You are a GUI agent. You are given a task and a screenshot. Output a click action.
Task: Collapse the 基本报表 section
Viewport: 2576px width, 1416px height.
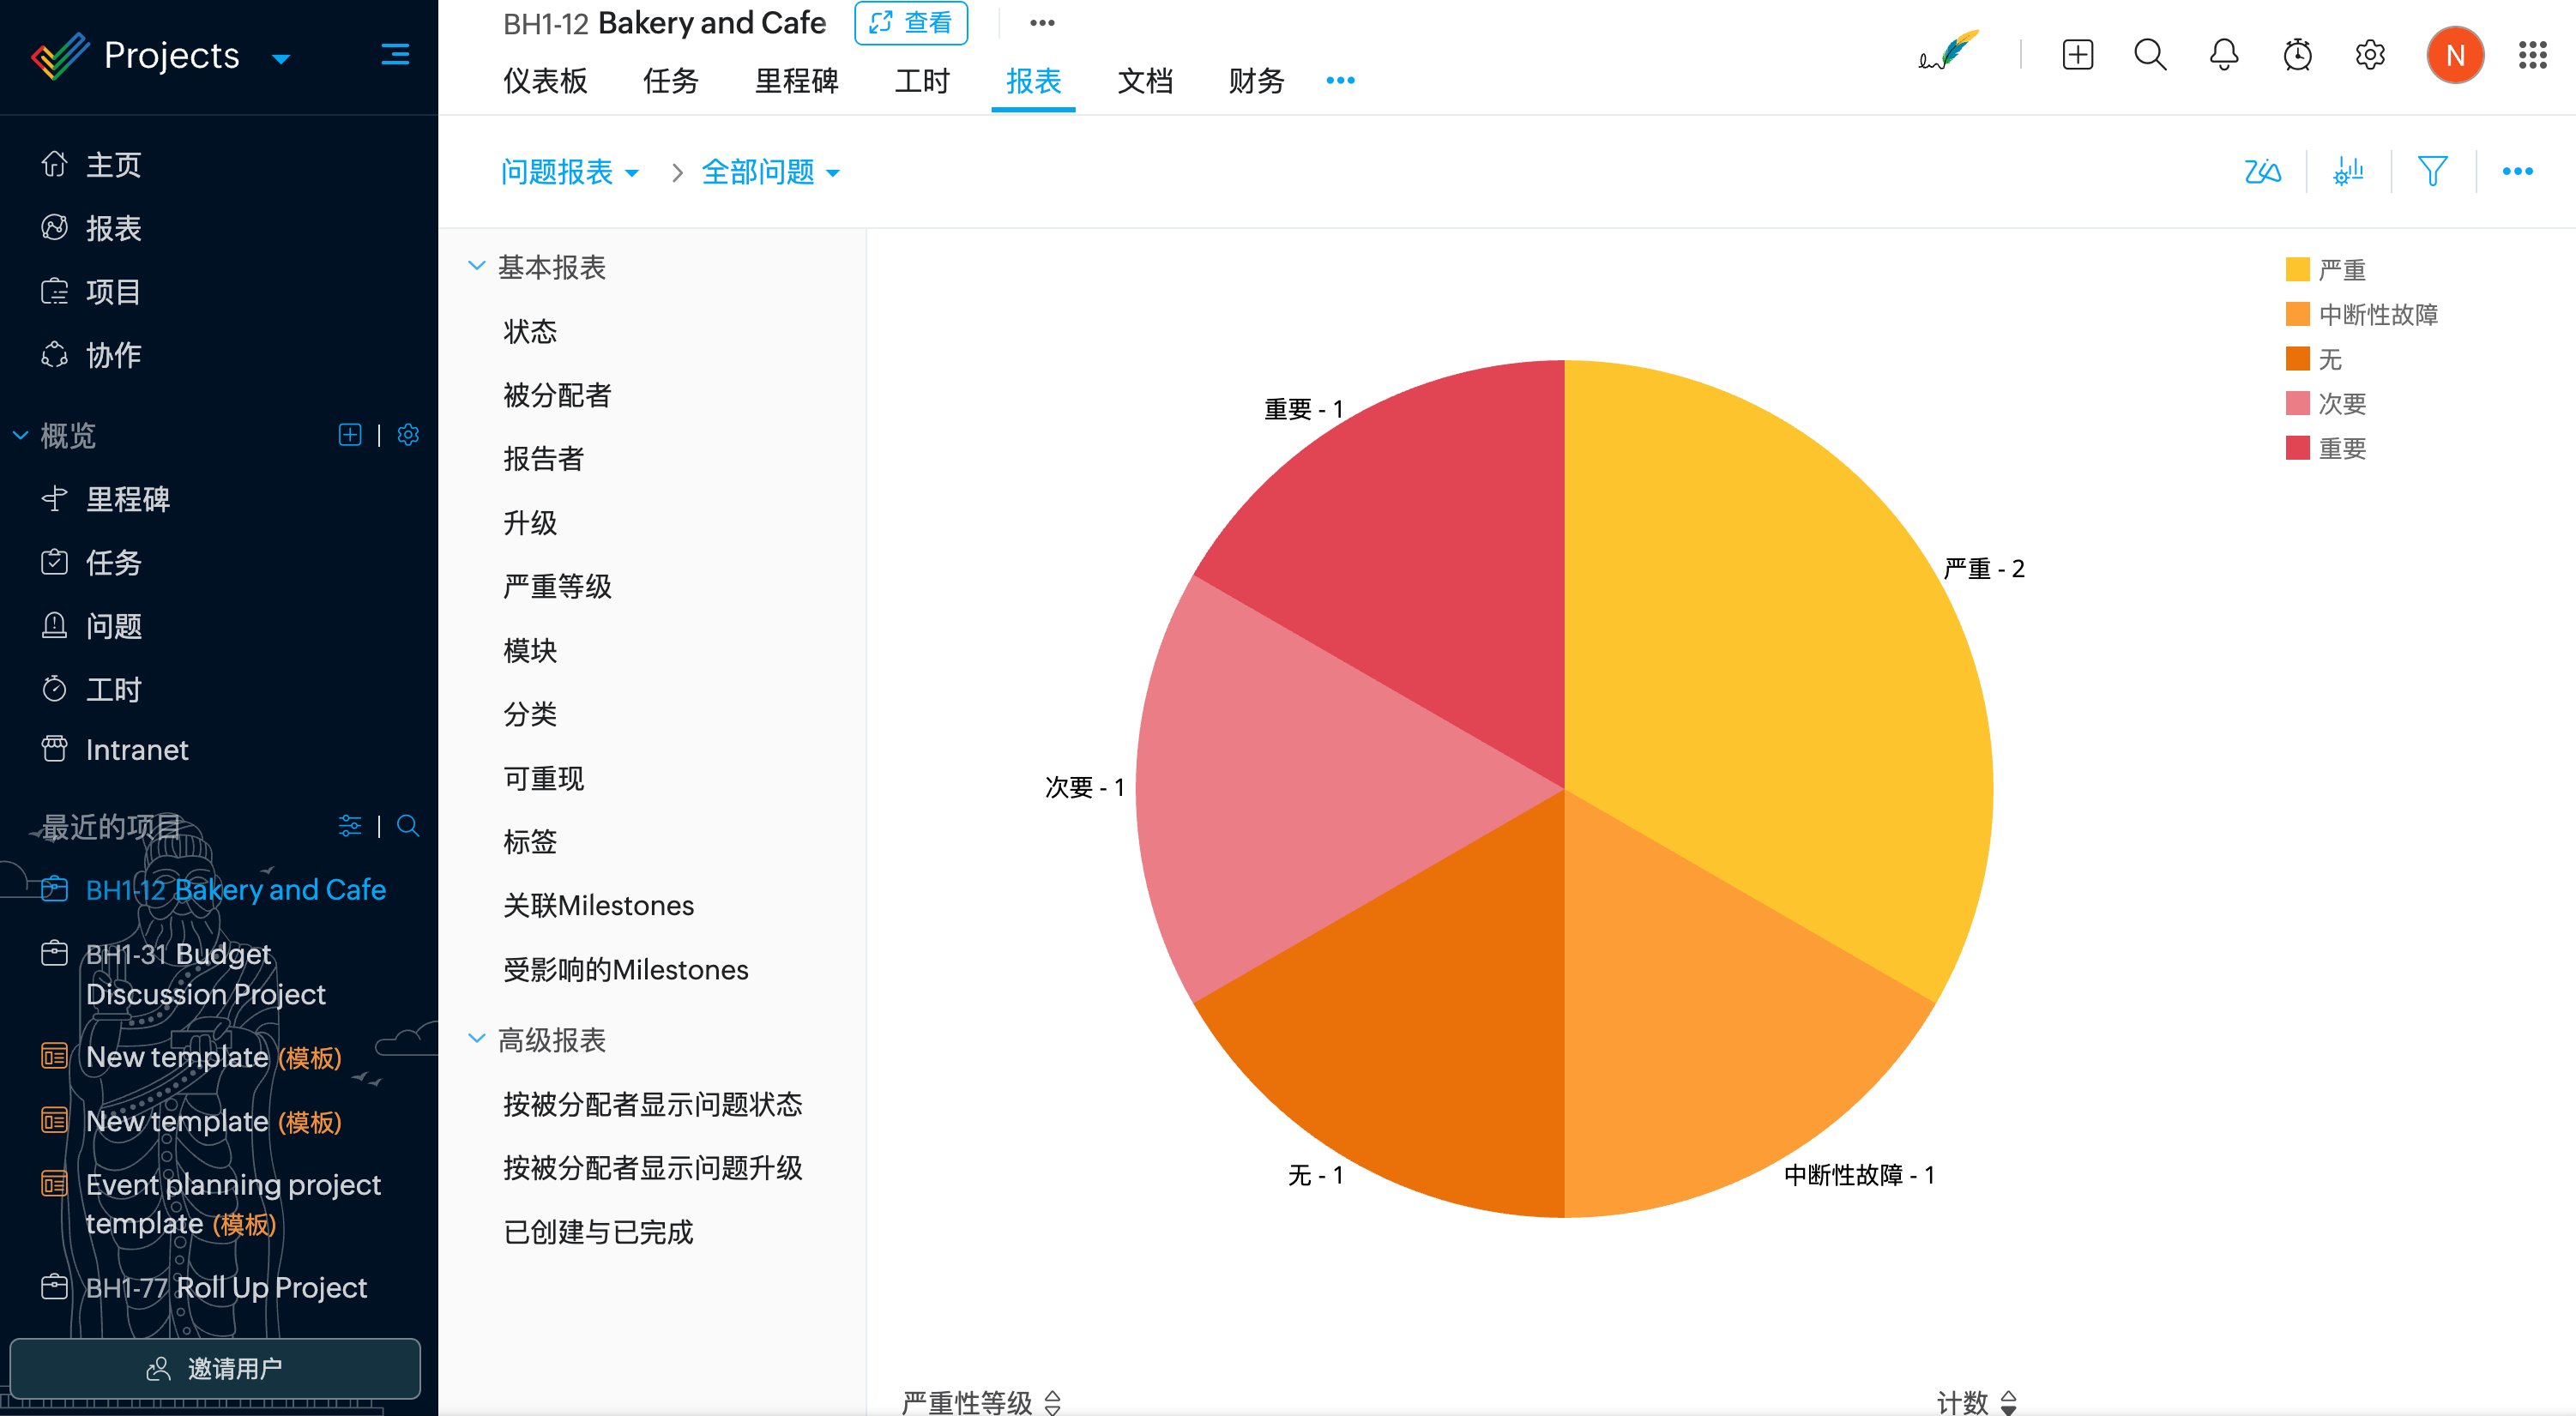pos(476,267)
